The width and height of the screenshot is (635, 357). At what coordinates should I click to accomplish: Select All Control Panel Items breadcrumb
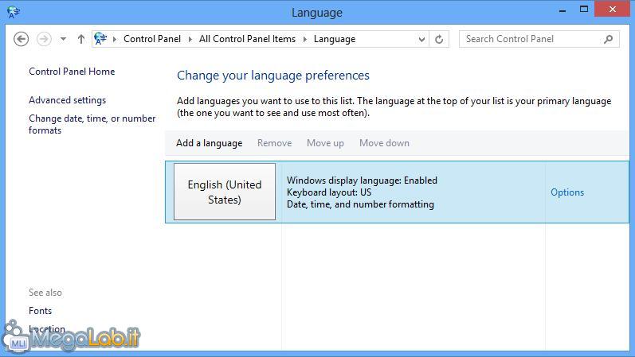click(x=247, y=39)
